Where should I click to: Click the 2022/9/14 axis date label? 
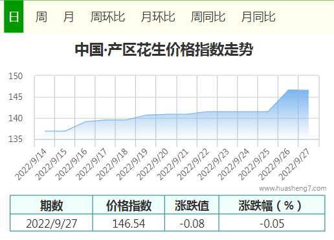click(31, 164)
